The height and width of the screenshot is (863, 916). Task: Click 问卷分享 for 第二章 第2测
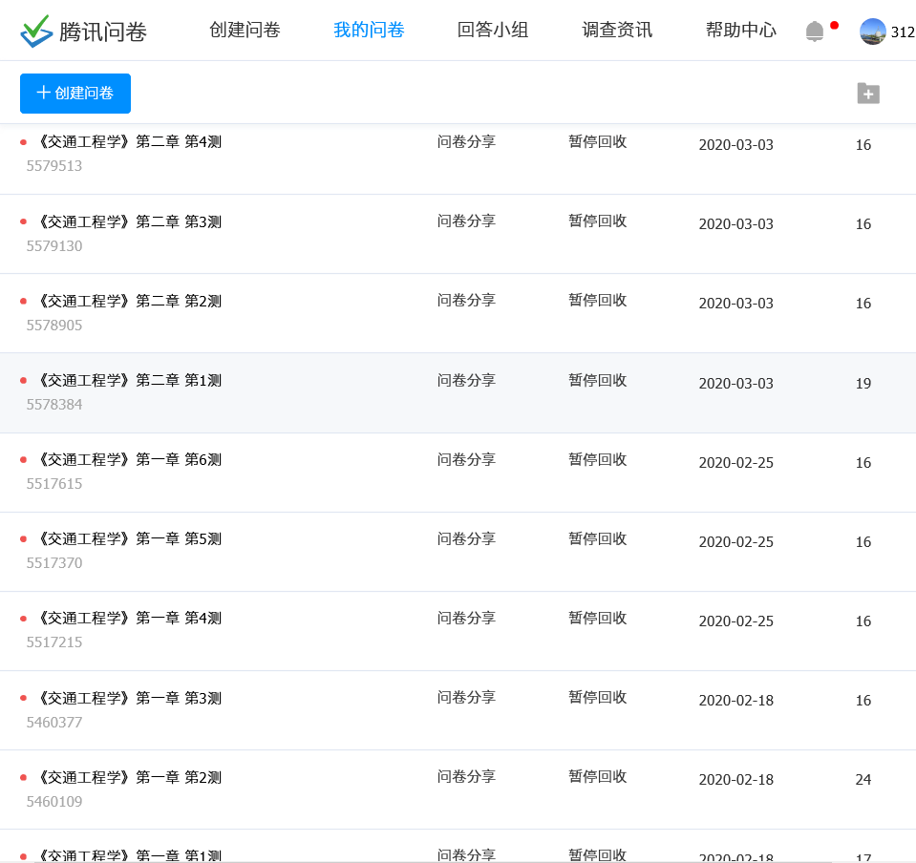click(x=466, y=301)
